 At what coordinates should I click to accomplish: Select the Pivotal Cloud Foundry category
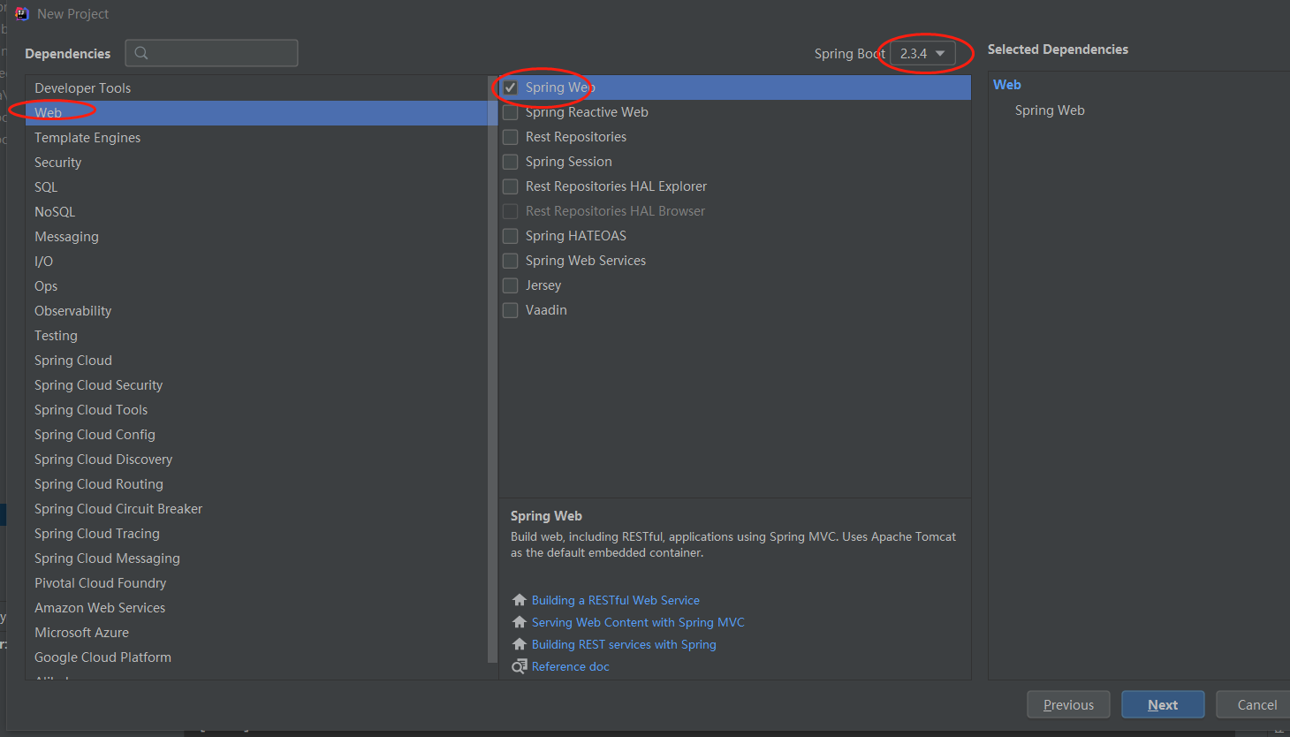coord(256,583)
